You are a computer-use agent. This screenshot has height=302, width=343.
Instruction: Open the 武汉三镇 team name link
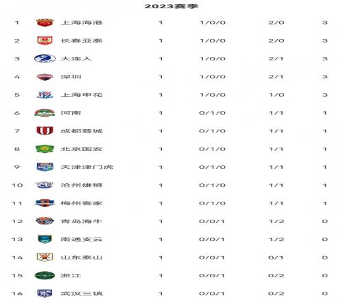[x=82, y=293]
